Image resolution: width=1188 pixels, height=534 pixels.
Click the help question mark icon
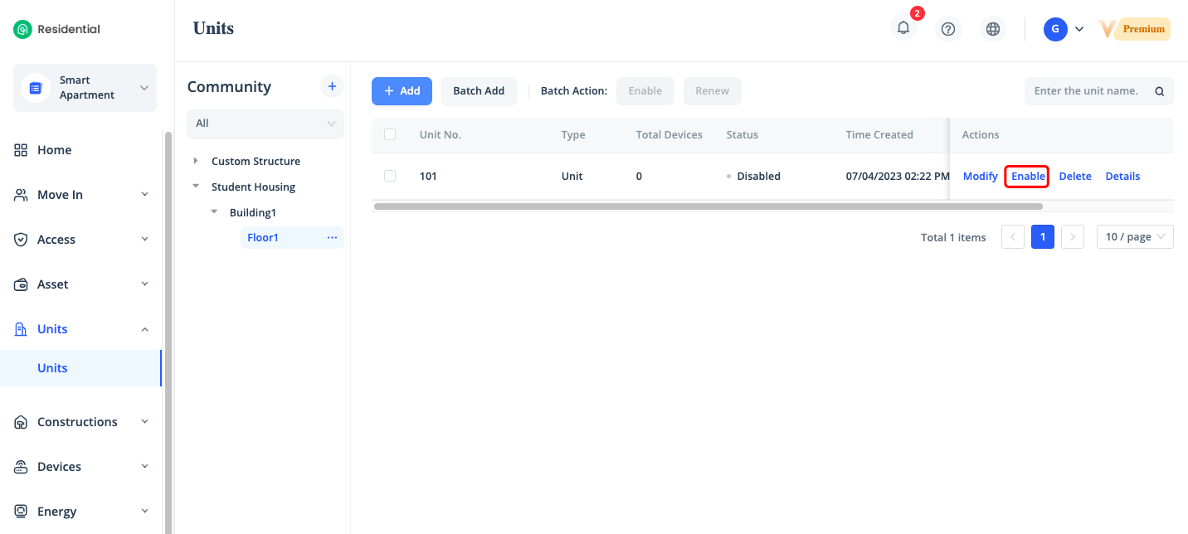[948, 29]
